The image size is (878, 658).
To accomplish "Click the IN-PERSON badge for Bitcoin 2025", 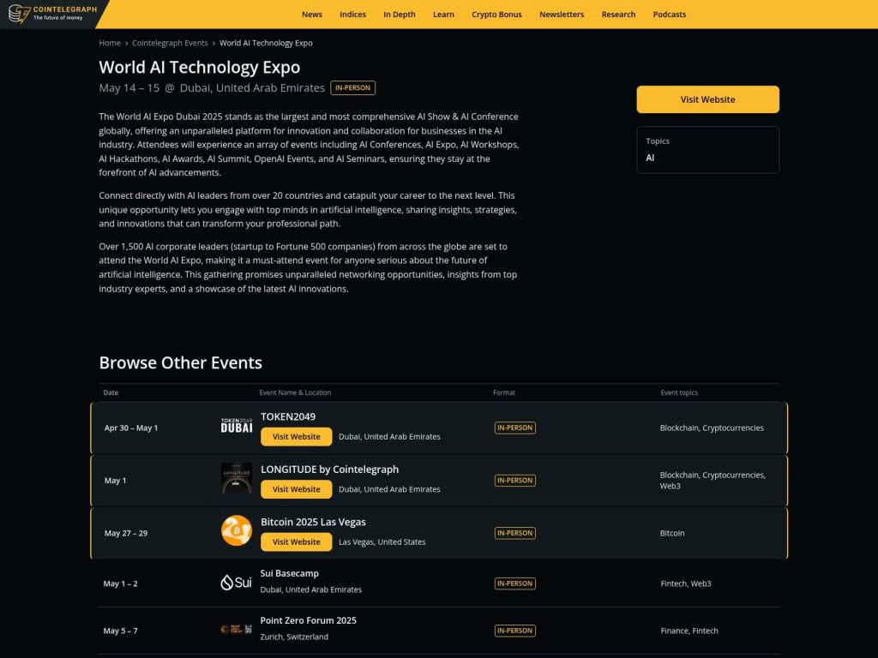I will (x=514, y=532).
